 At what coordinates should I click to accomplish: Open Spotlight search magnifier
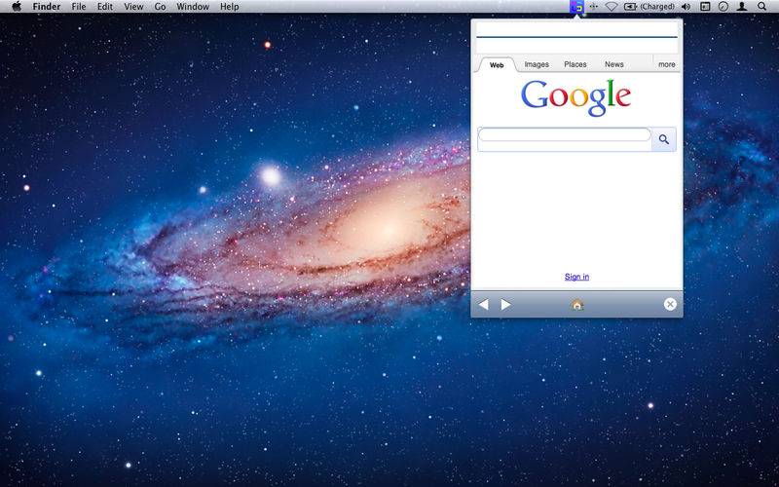click(761, 7)
